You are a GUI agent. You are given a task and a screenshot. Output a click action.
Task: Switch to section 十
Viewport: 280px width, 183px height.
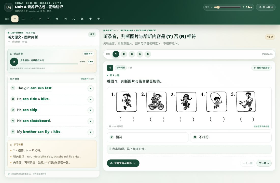pos(90,19)
